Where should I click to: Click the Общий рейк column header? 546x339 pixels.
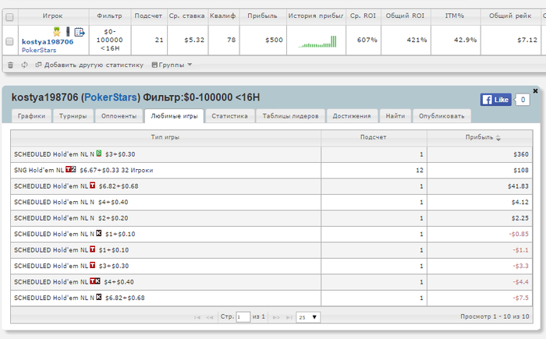(510, 16)
